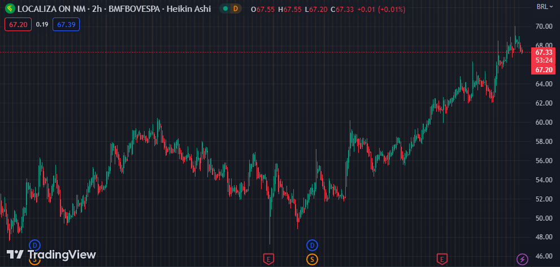Click the 0.19 spread value

(42, 24)
